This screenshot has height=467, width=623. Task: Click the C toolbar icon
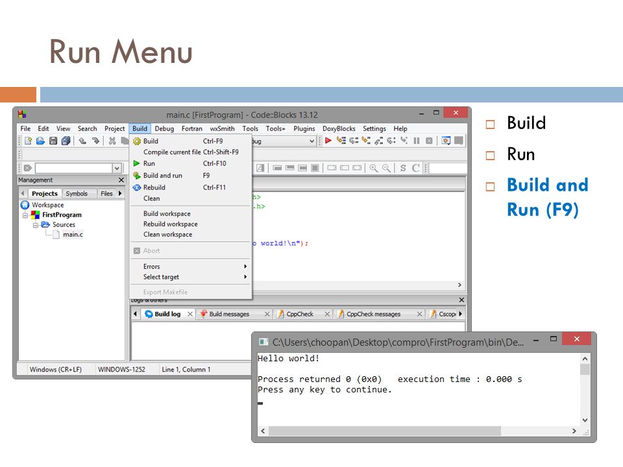tap(415, 168)
